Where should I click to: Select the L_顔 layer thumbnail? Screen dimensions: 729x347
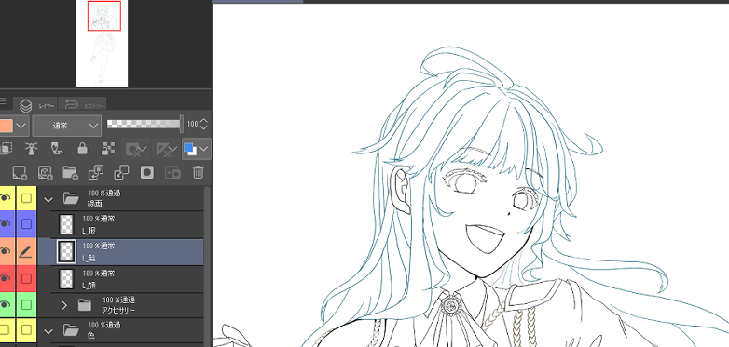click(x=66, y=278)
